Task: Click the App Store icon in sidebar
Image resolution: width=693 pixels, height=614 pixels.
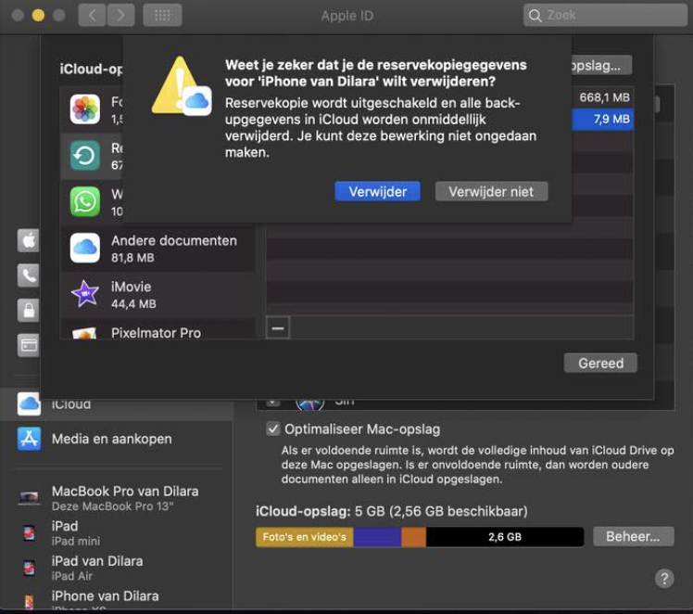Action: pos(29,439)
